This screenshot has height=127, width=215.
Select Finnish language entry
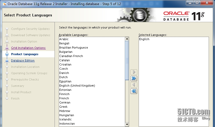(92, 94)
